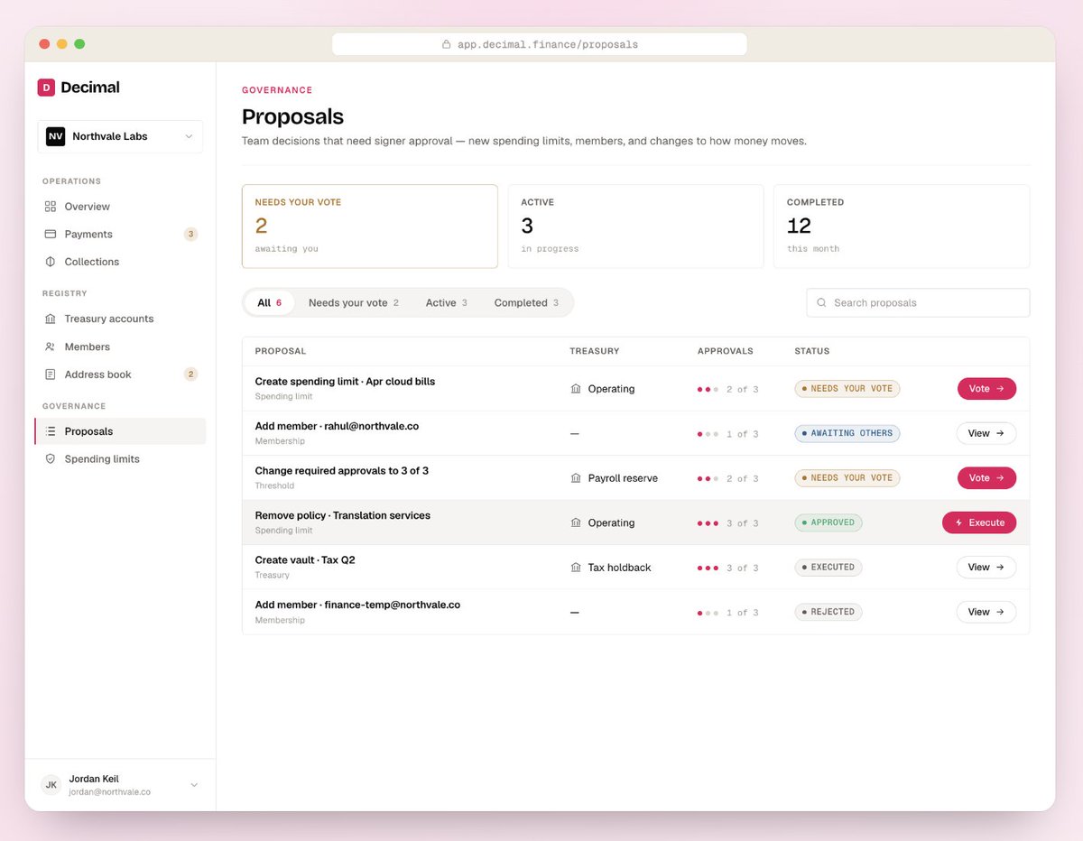Click the Approved status badge
The width and height of the screenshot is (1083, 841).
click(x=828, y=522)
